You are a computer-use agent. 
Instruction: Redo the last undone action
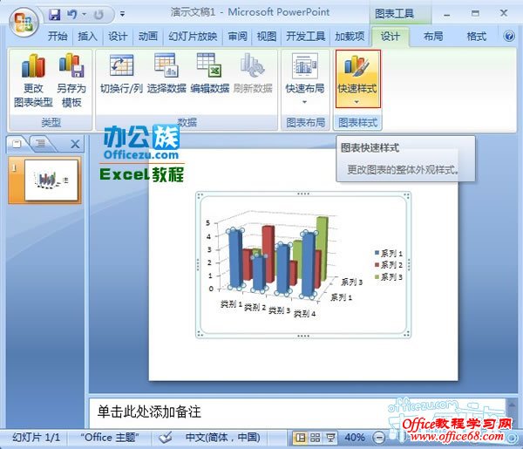click(x=98, y=14)
